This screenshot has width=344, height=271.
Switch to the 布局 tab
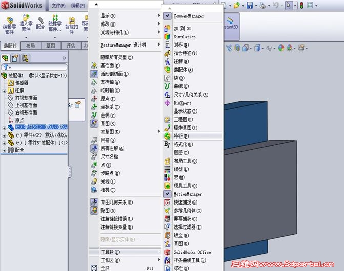30,46
